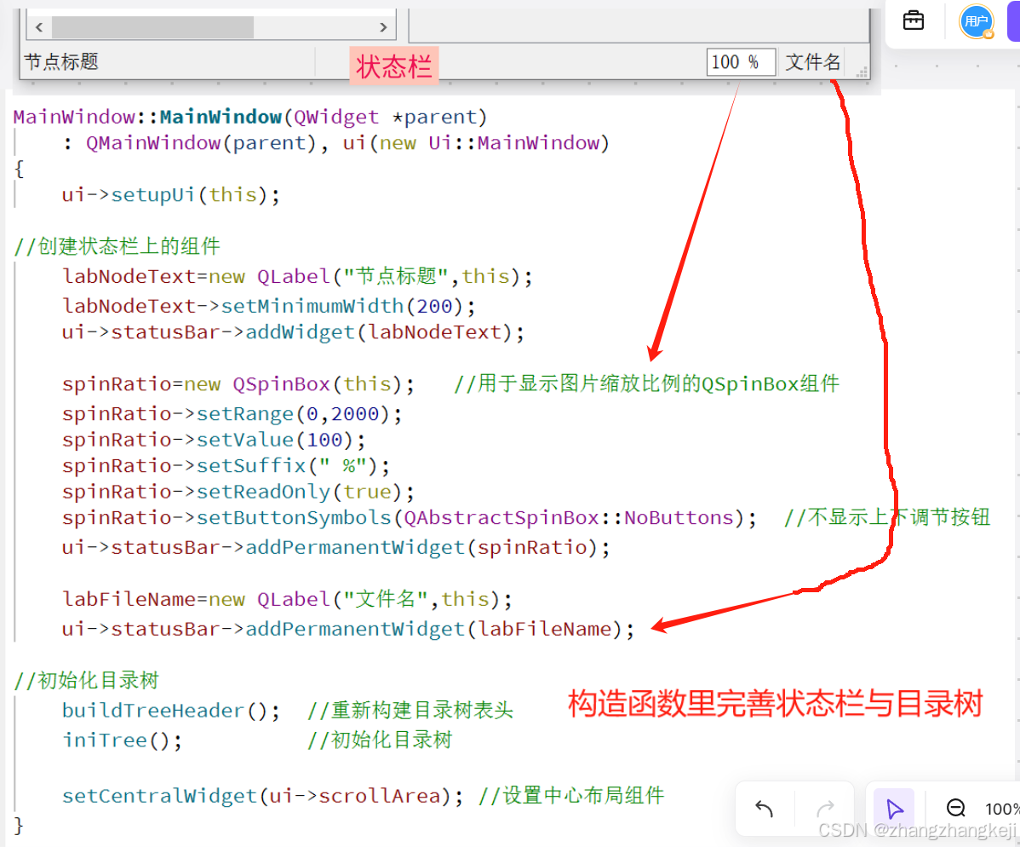Click the ui->setupUi(this); line

pyautogui.click(x=170, y=194)
